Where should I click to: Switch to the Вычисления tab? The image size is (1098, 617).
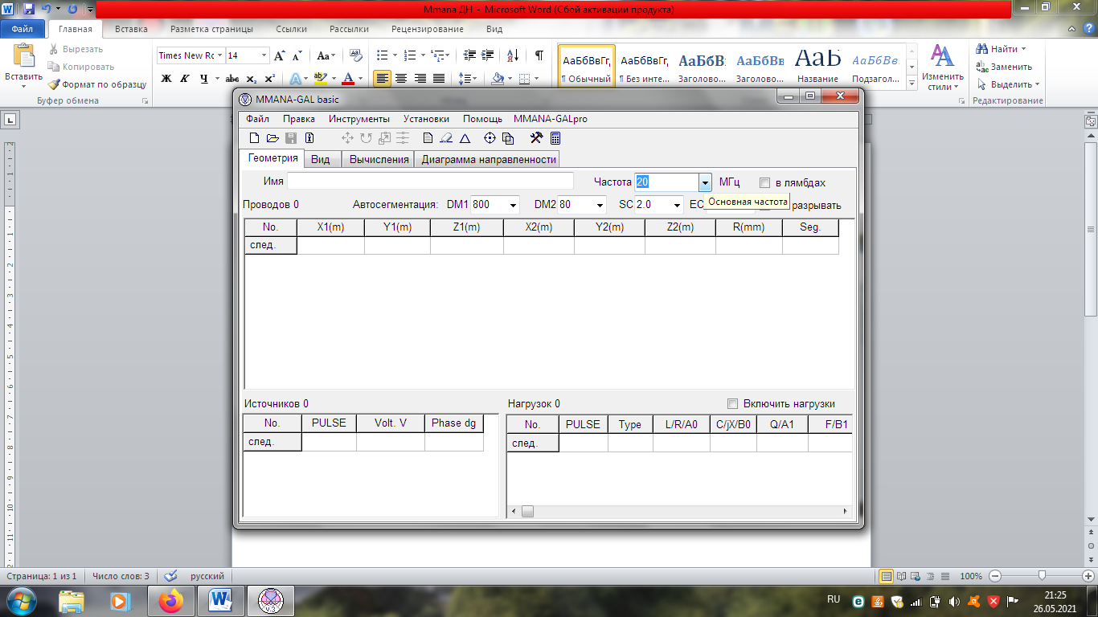click(x=379, y=159)
